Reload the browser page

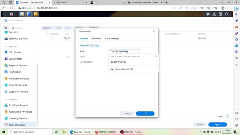coord(11,8)
